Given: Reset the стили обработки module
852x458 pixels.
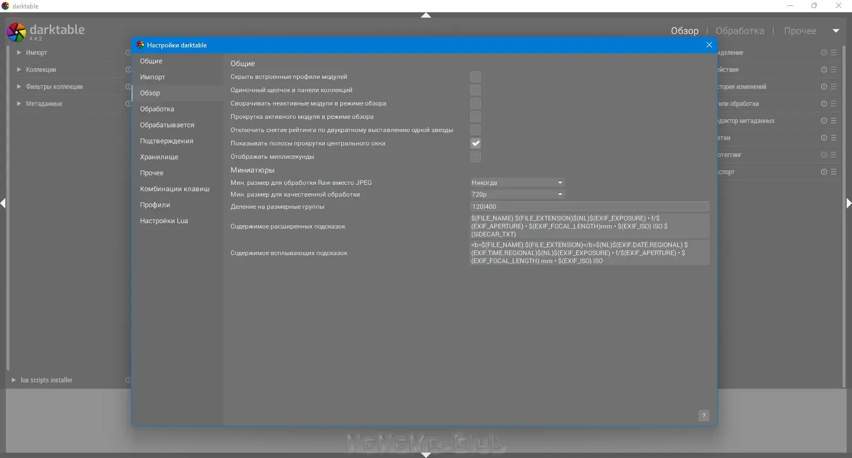Looking at the screenshot, I should pos(824,104).
